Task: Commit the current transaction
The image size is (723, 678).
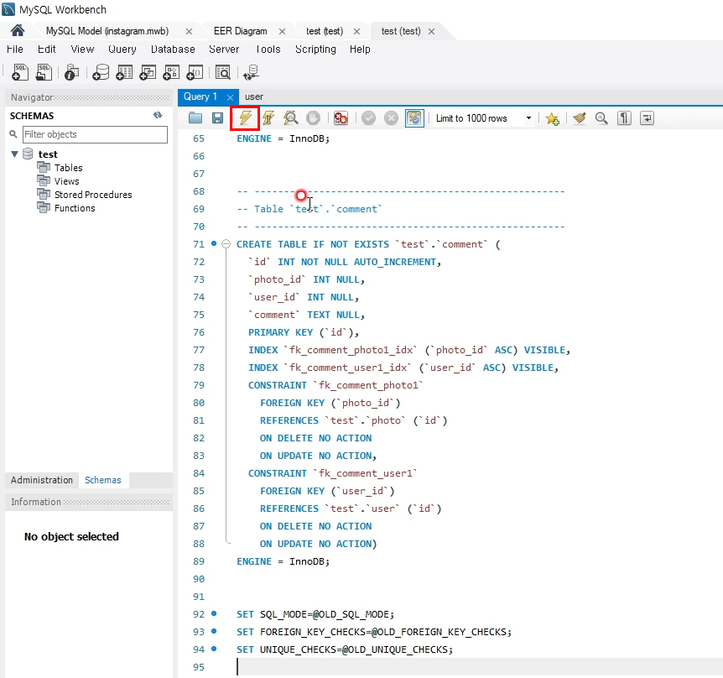Action: point(368,118)
